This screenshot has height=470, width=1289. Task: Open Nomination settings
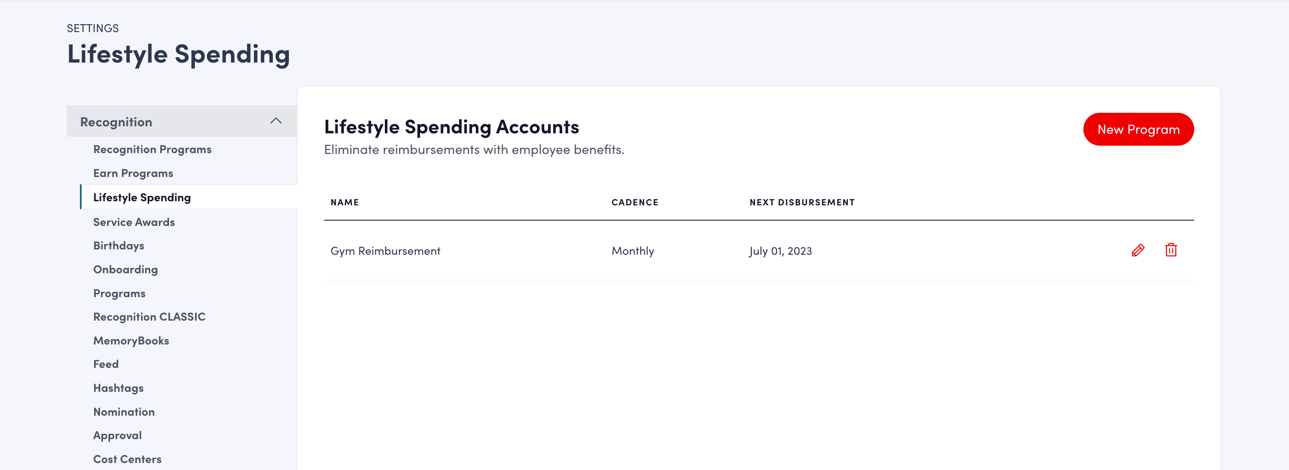pos(124,412)
